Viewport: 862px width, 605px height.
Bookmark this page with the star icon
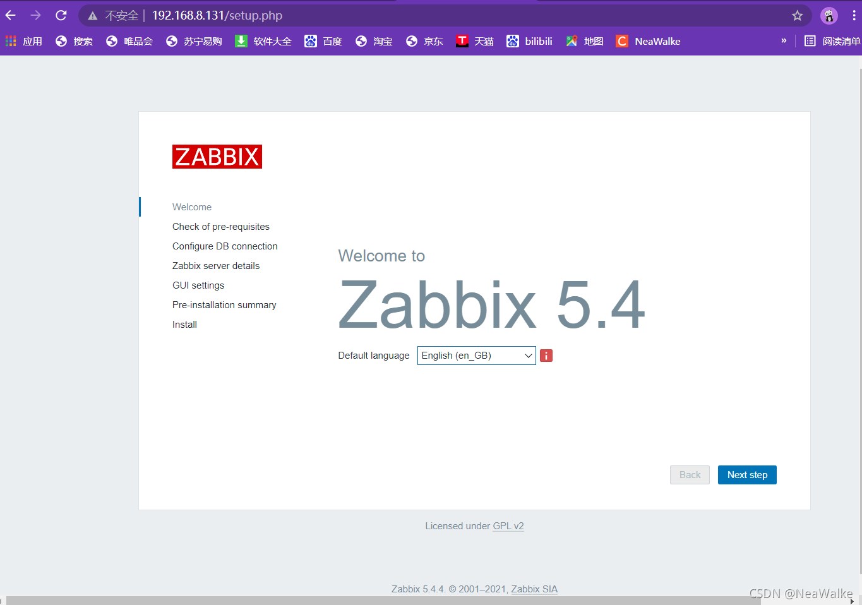(797, 16)
